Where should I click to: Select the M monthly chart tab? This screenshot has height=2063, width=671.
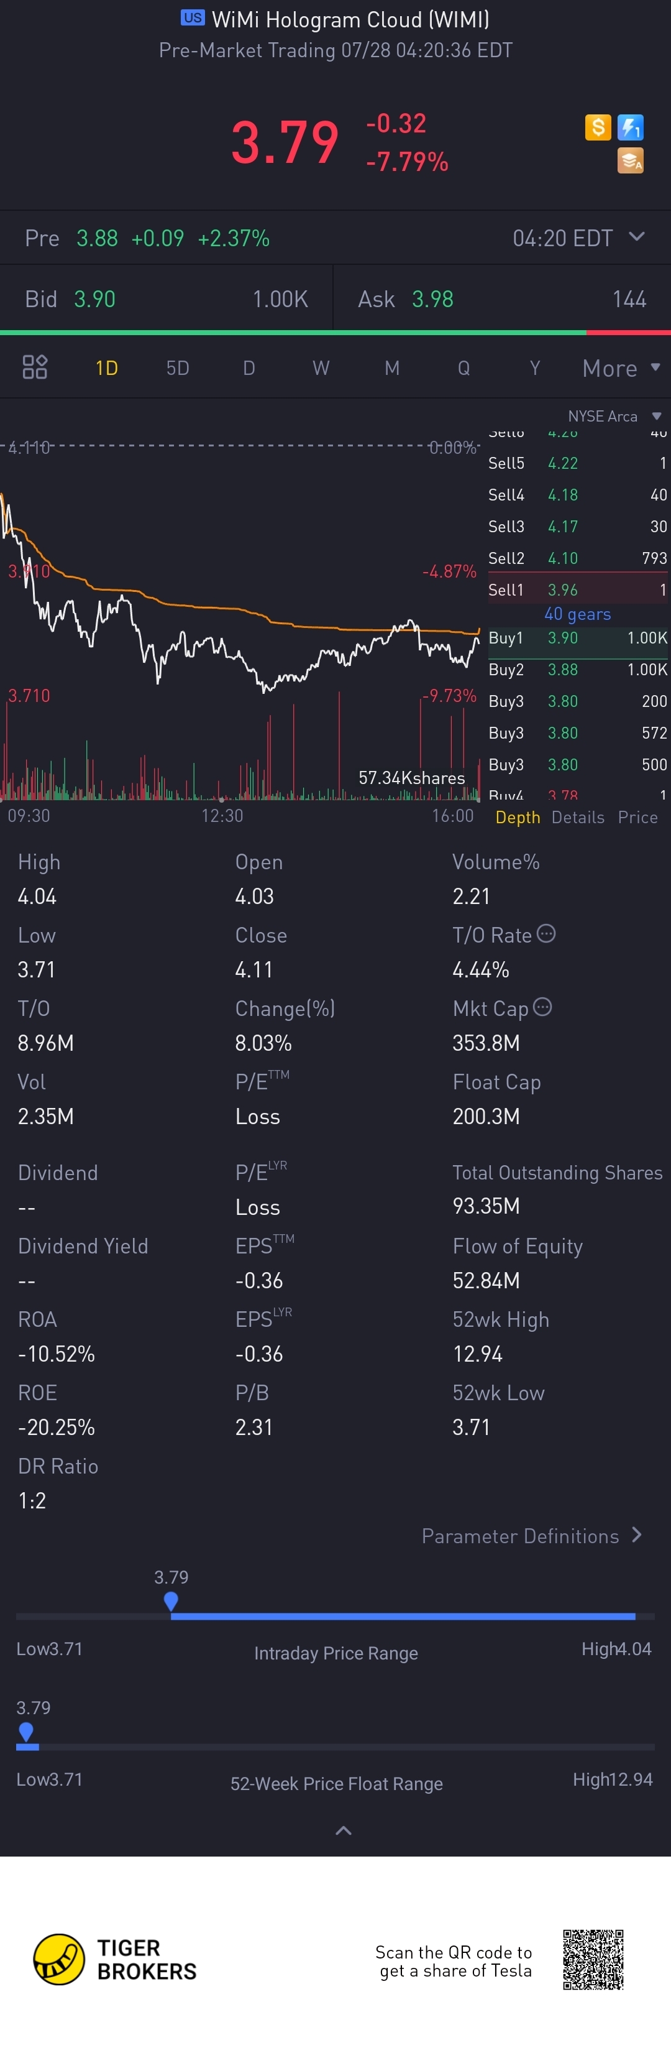(x=393, y=367)
